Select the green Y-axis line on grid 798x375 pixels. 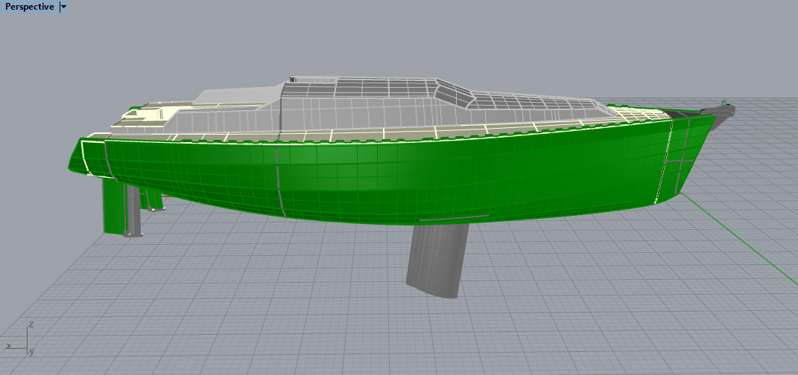745,238
